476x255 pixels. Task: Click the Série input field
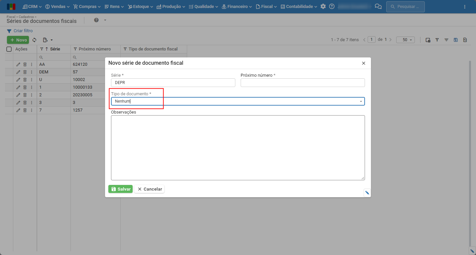tap(173, 83)
